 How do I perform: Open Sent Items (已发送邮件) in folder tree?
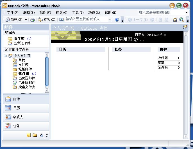(24, 78)
